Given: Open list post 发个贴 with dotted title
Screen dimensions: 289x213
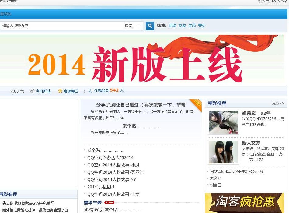Looking at the screenshot, I should coord(105,151).
